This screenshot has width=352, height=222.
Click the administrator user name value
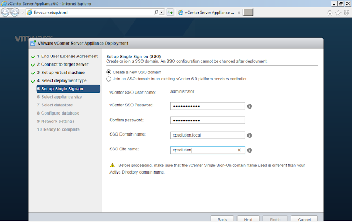tap(182, 91)
